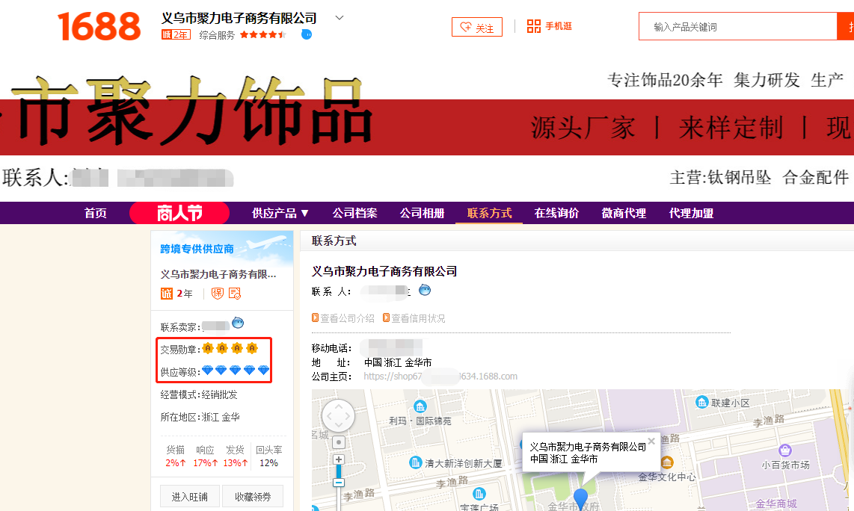Click the 响应 17% rating value
The image size is (854, 511).
206,463
